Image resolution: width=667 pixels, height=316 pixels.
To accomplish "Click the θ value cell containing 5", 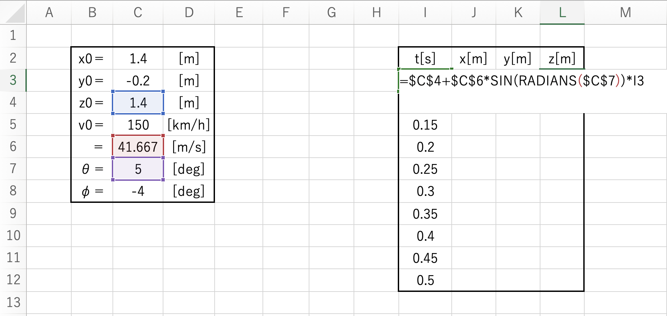I will click(138, 169).
